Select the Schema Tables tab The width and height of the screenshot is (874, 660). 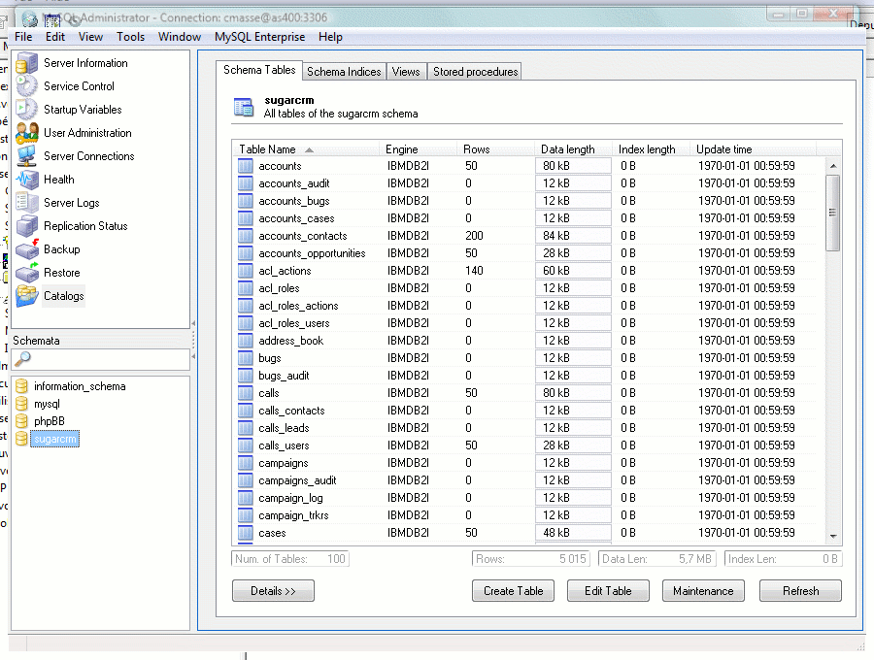259,70
